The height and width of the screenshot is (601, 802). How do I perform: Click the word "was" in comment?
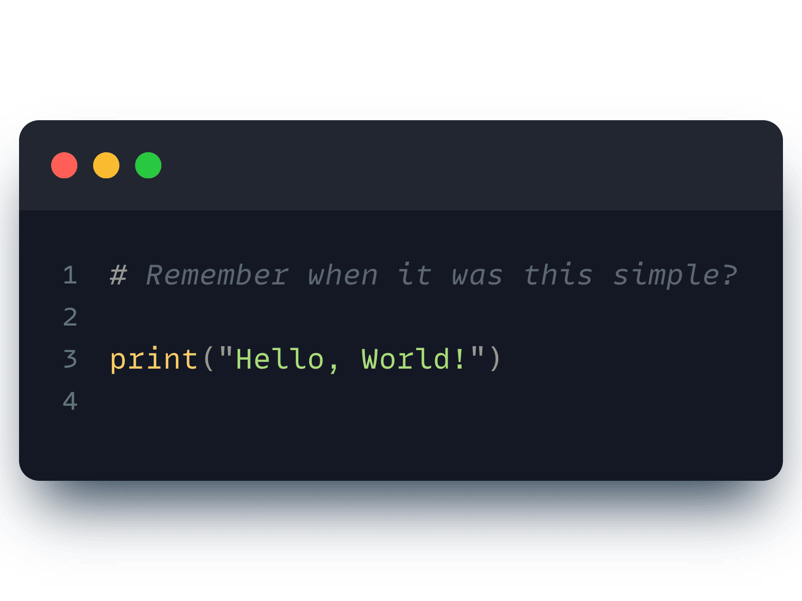click(477, 275)
